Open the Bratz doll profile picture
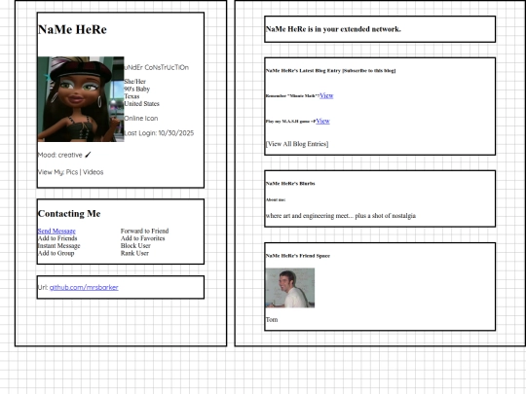 click(x=81, y=99)
